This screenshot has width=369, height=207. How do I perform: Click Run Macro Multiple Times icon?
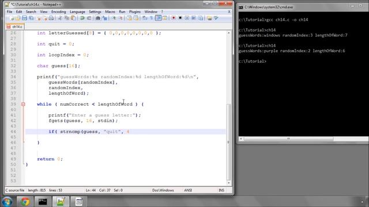pos(194,18)
